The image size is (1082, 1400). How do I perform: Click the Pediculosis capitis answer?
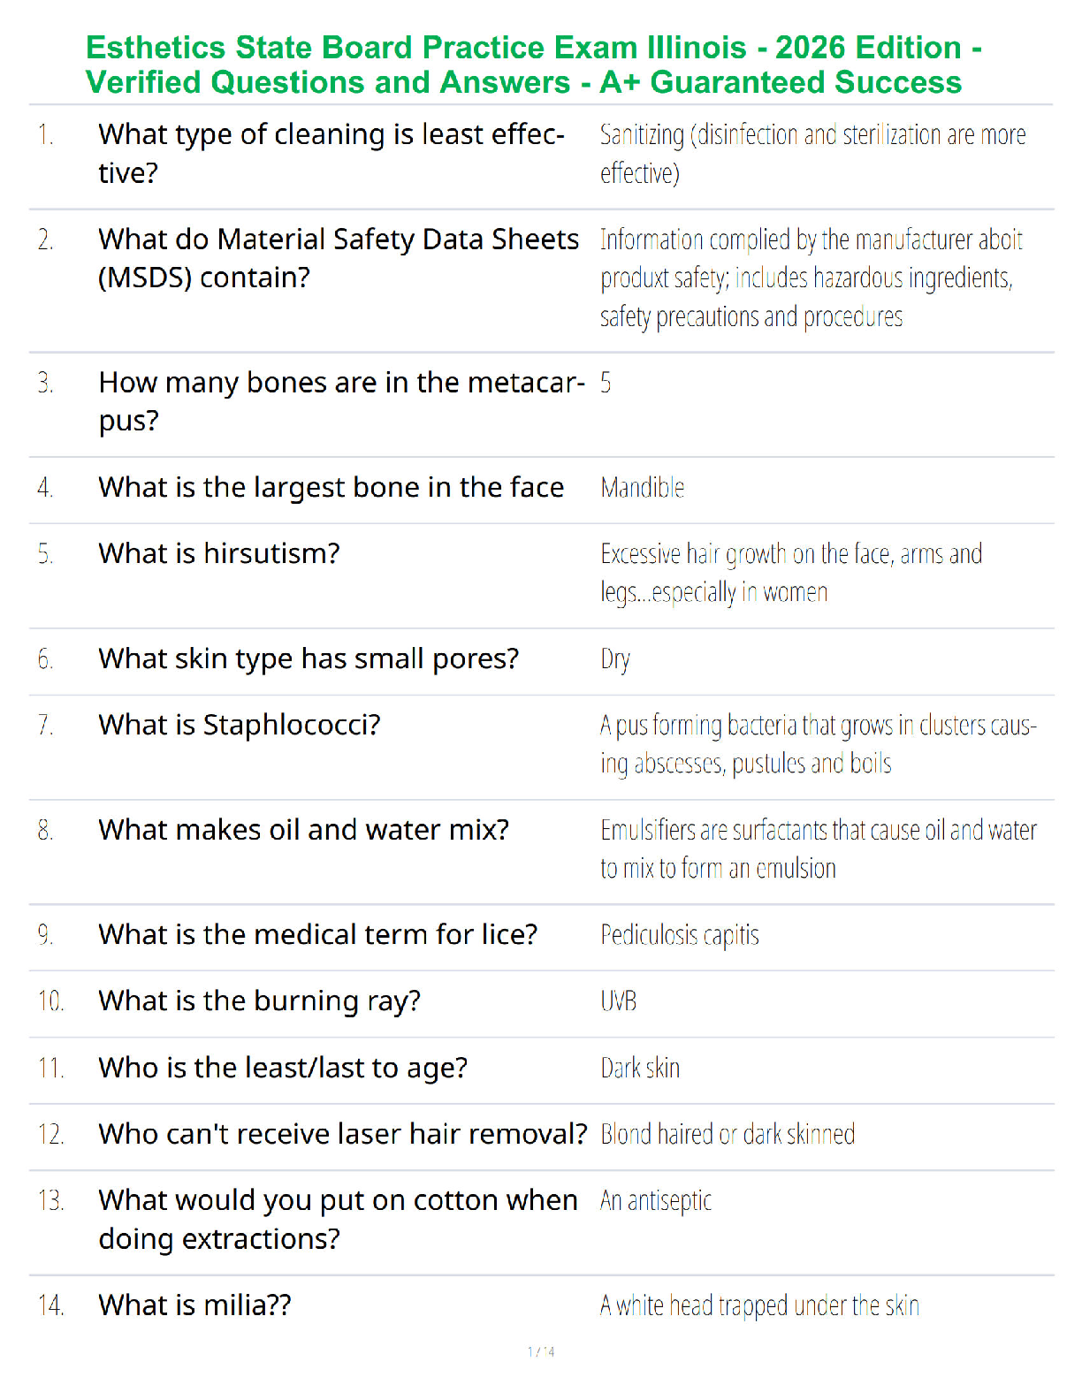pos(679,935)
